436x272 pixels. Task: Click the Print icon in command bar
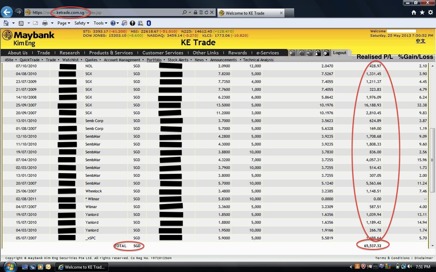45,23
